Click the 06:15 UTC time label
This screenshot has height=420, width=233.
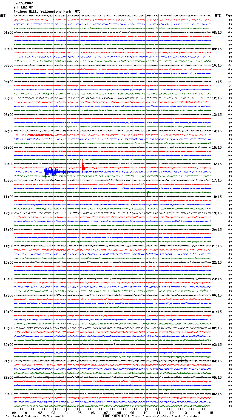click(217, 394)
